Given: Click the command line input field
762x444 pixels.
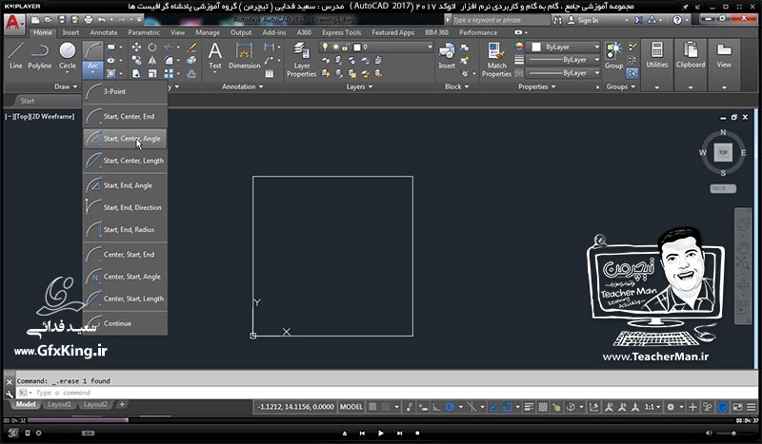Looking at the screenshot, I should tap(386, 393).
